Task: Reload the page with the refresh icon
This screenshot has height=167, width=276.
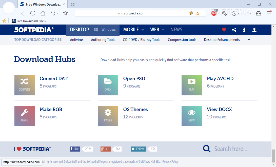Action: pos(33,13)
